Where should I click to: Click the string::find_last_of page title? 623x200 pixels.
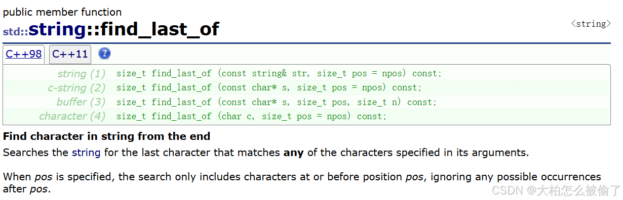point(124,29)
